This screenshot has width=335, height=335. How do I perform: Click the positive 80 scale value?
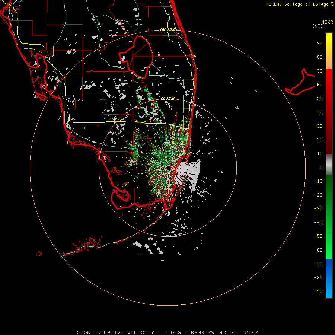click(x=320, y=57)
